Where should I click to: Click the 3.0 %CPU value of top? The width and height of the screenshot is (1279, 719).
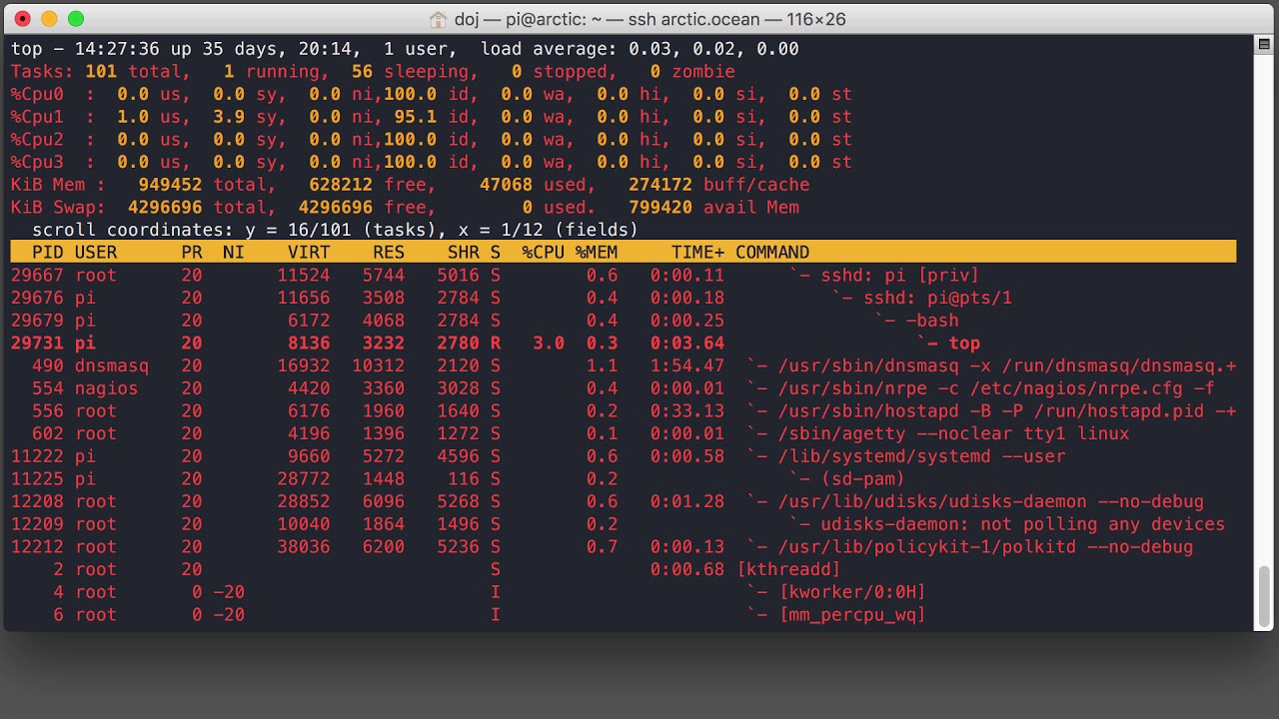click(549, 344)
